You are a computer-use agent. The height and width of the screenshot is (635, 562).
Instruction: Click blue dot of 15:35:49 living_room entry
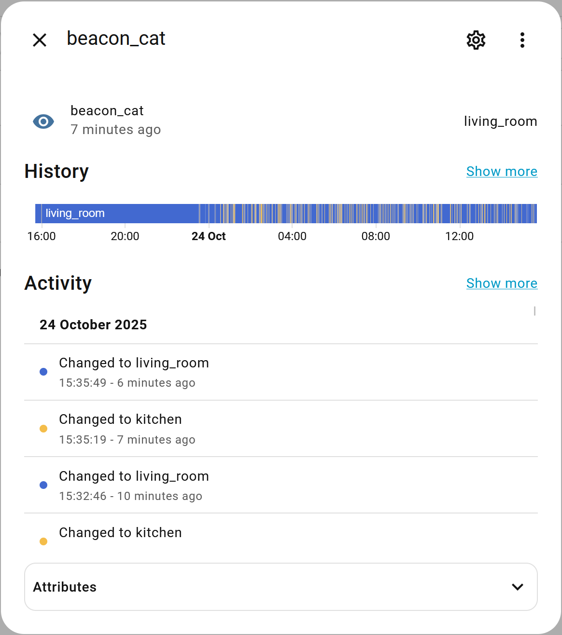point(43,372)
